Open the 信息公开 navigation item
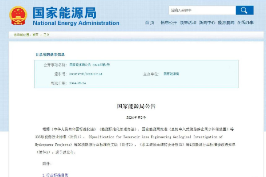266x177 pixels. pyautogui.click(x=168, y=23)
